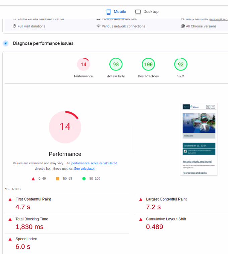This screenshot has width=228, height=254.
Task: Click the page screenshot thumbnail
Action: coord(199,139)
